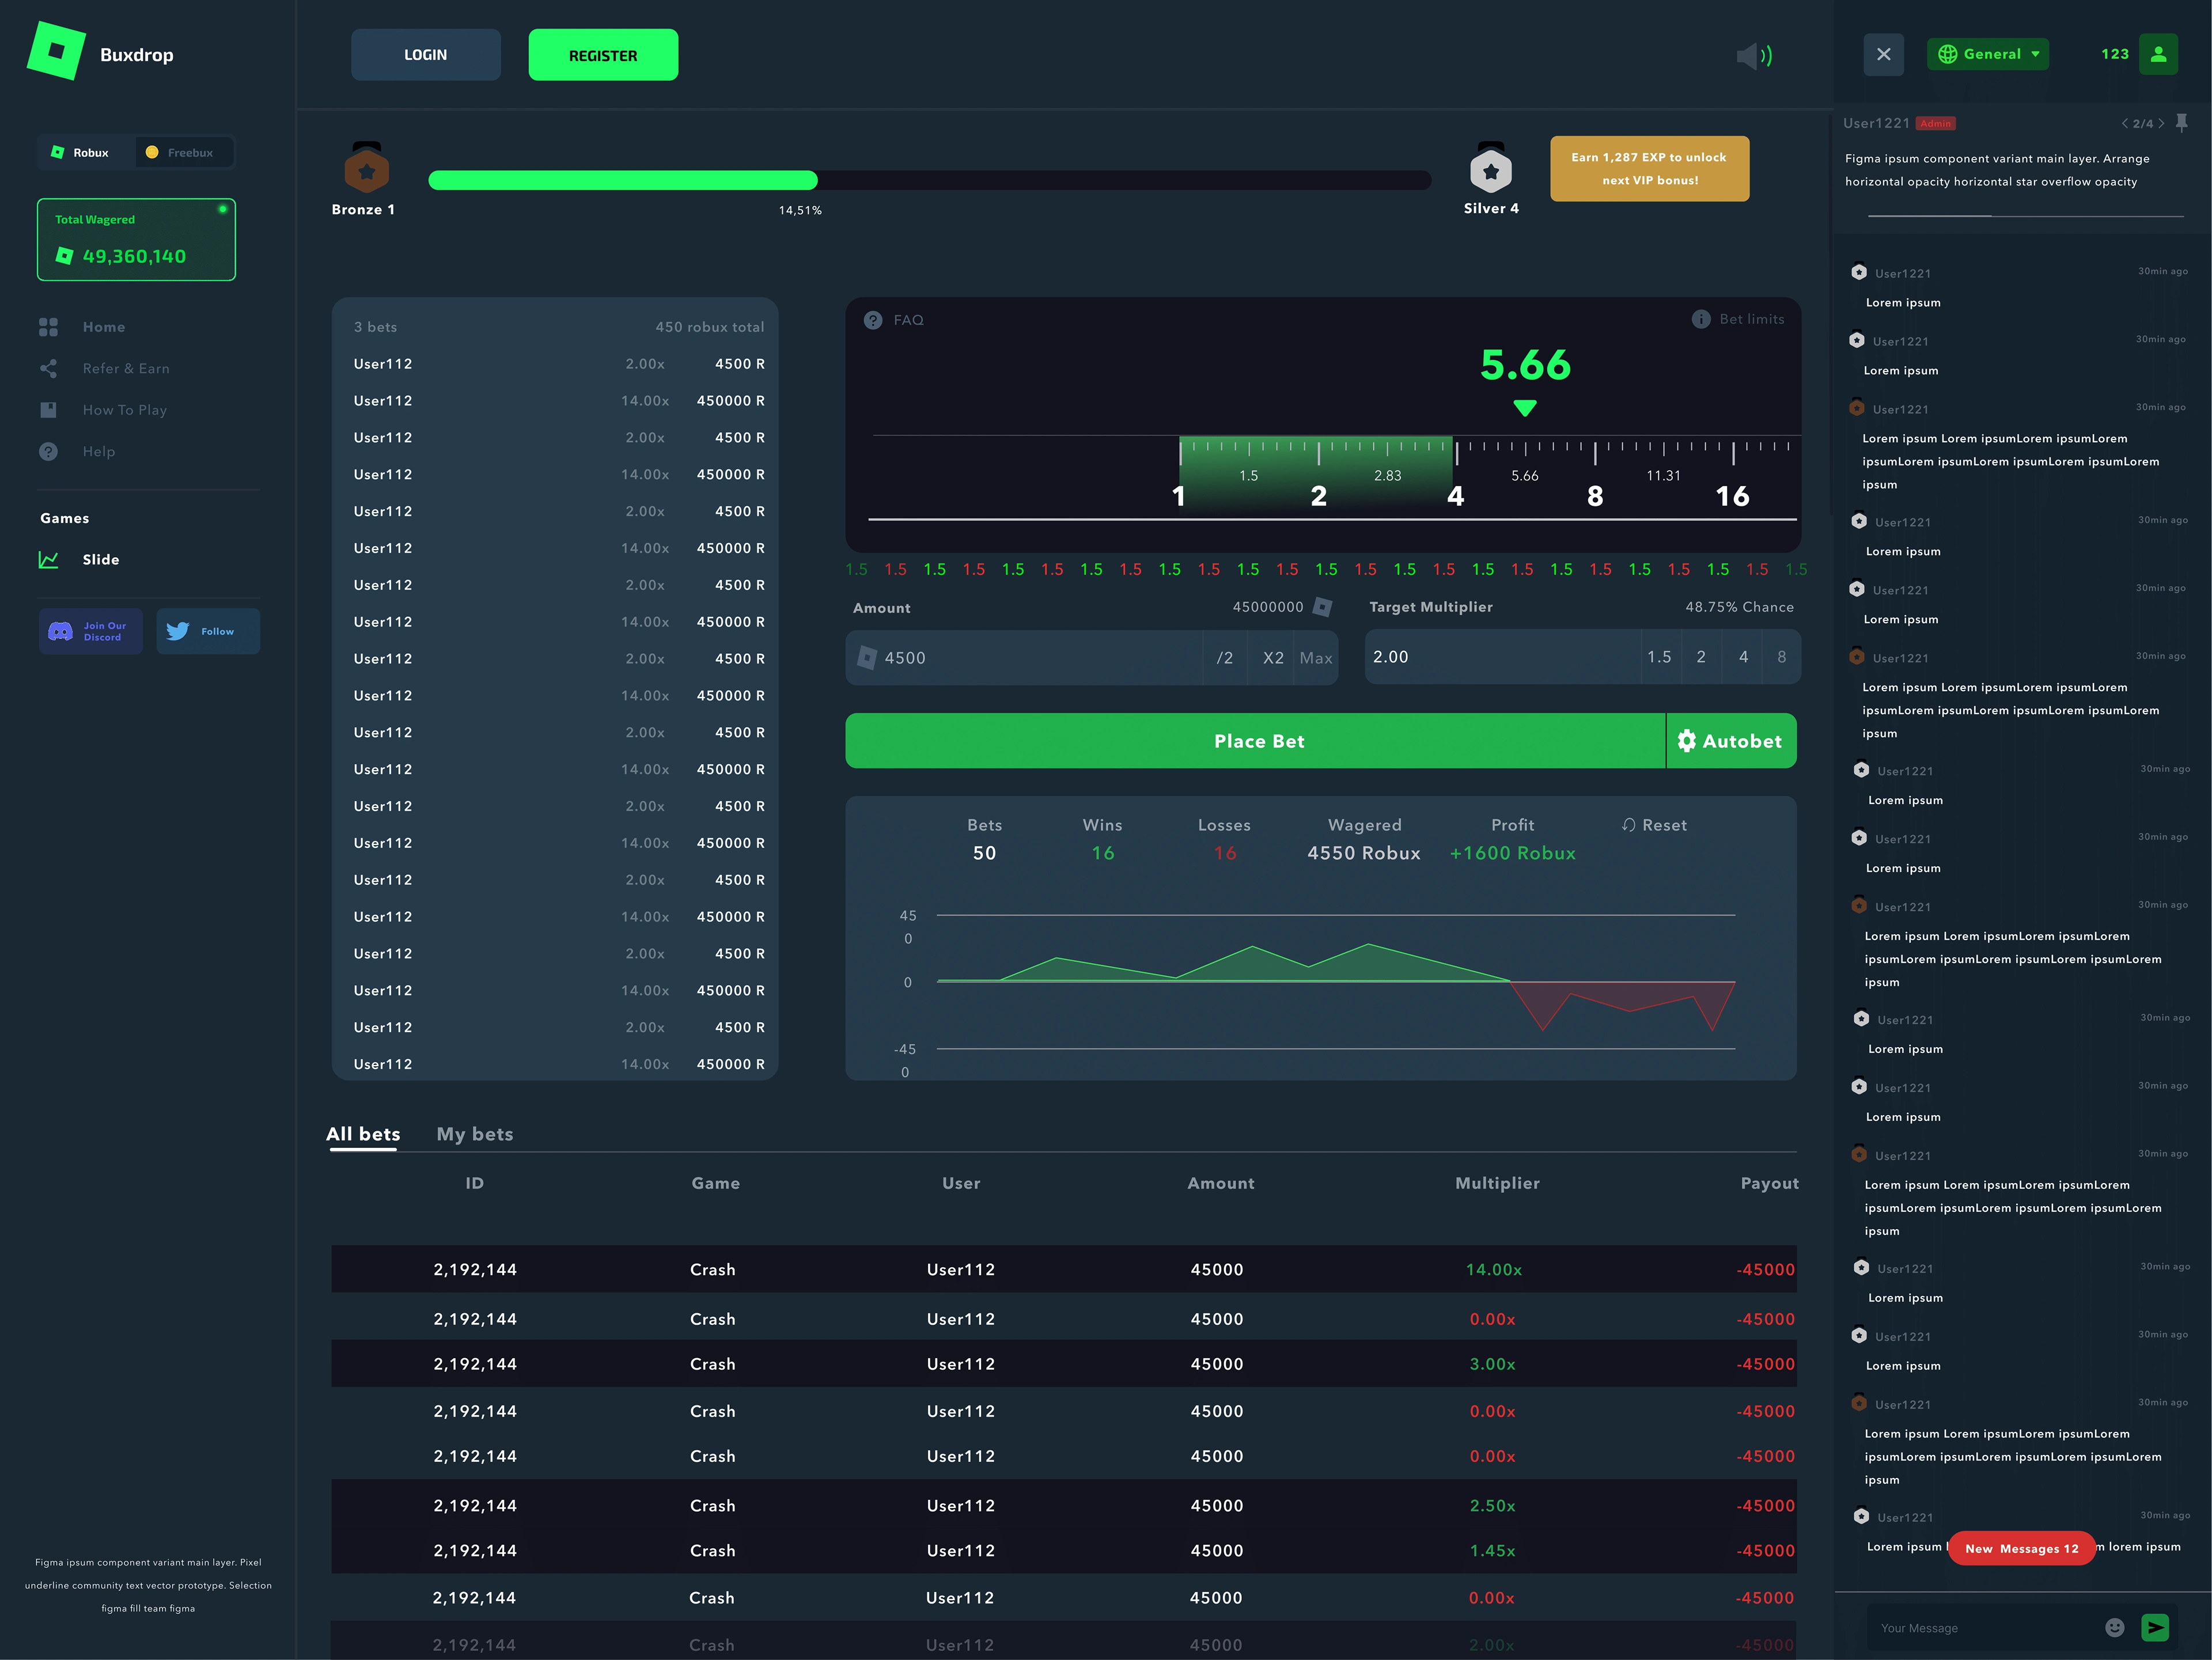This screenshot has height=1660, width=2212.
Task: Go to previous pinned message chevron
Action: [x=2124, y=124]
